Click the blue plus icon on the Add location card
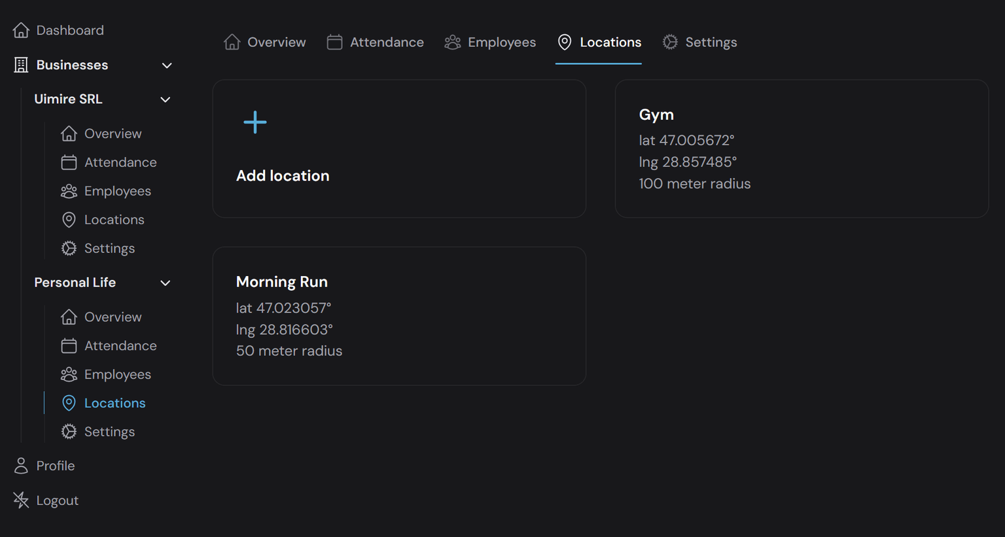 [255, 122]
